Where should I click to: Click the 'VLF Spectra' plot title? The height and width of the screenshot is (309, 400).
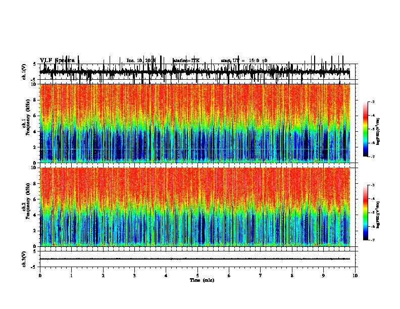tap(58, 61)
